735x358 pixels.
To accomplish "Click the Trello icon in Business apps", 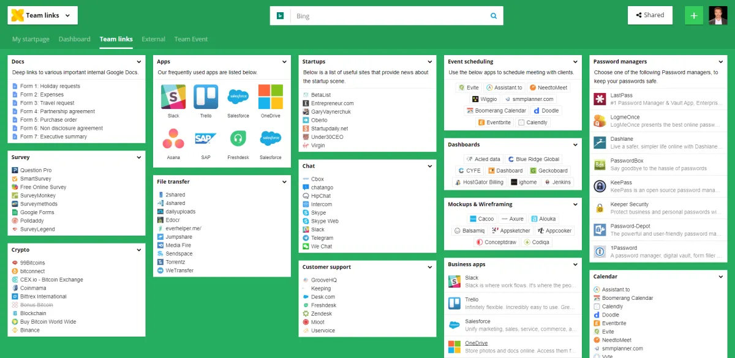I will pos(454,304).
